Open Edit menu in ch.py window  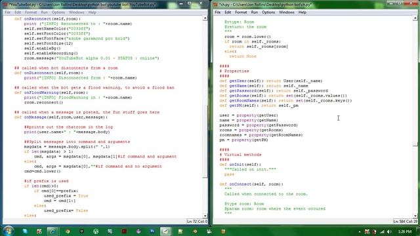pyautogui.click(x=228, y=12)
